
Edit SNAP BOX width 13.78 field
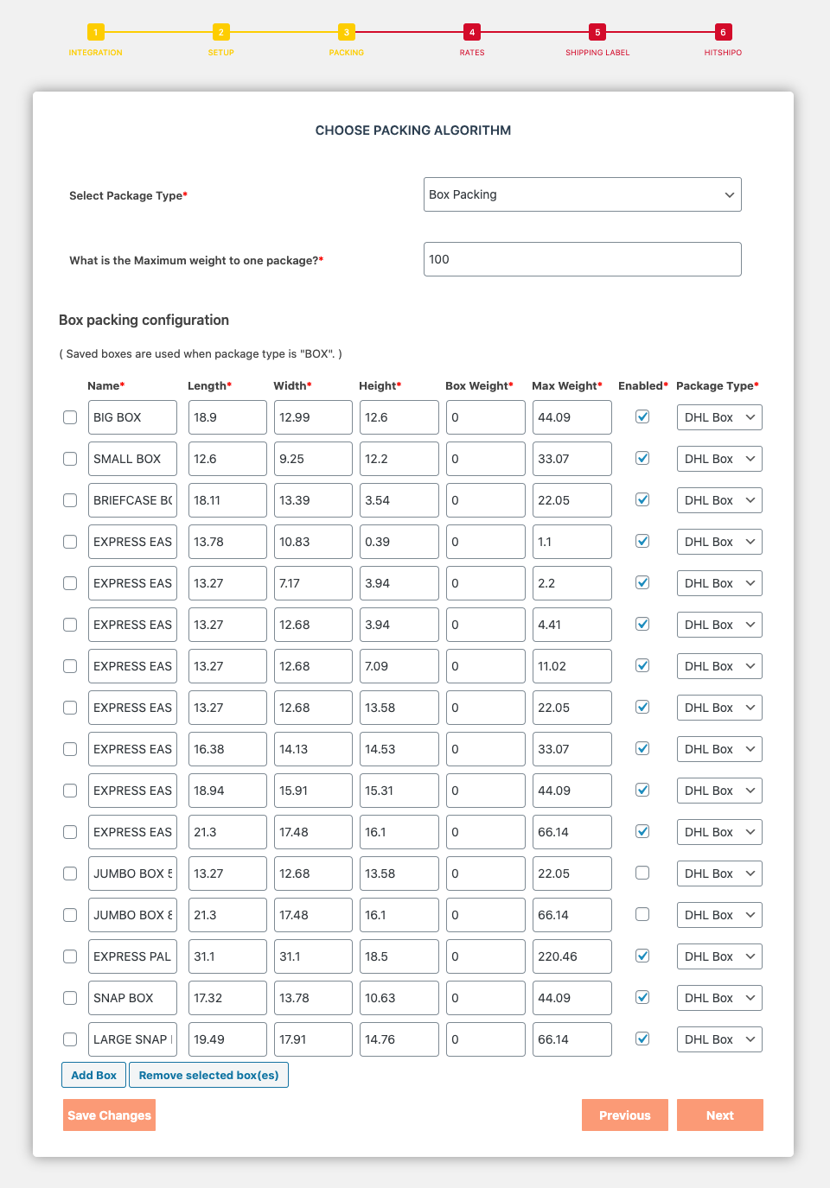coord(313,998)
